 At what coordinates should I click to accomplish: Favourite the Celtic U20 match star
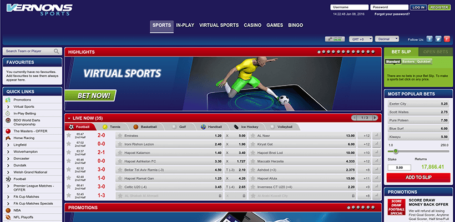coord(69,186)
